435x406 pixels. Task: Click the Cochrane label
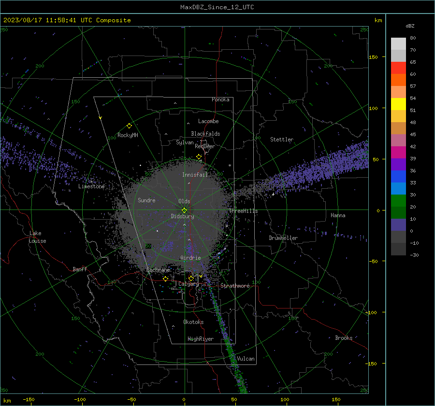click(x=158, y=270)
